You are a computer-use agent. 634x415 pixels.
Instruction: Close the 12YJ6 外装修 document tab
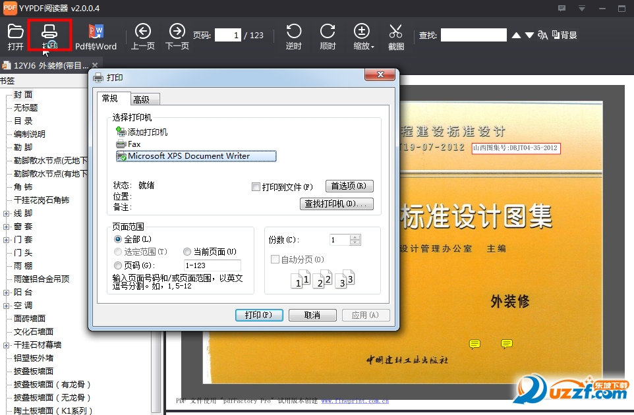pos(95,65)
